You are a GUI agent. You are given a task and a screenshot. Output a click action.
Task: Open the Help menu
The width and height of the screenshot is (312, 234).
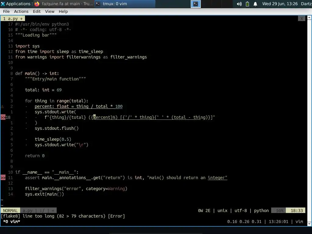[63, 11]
